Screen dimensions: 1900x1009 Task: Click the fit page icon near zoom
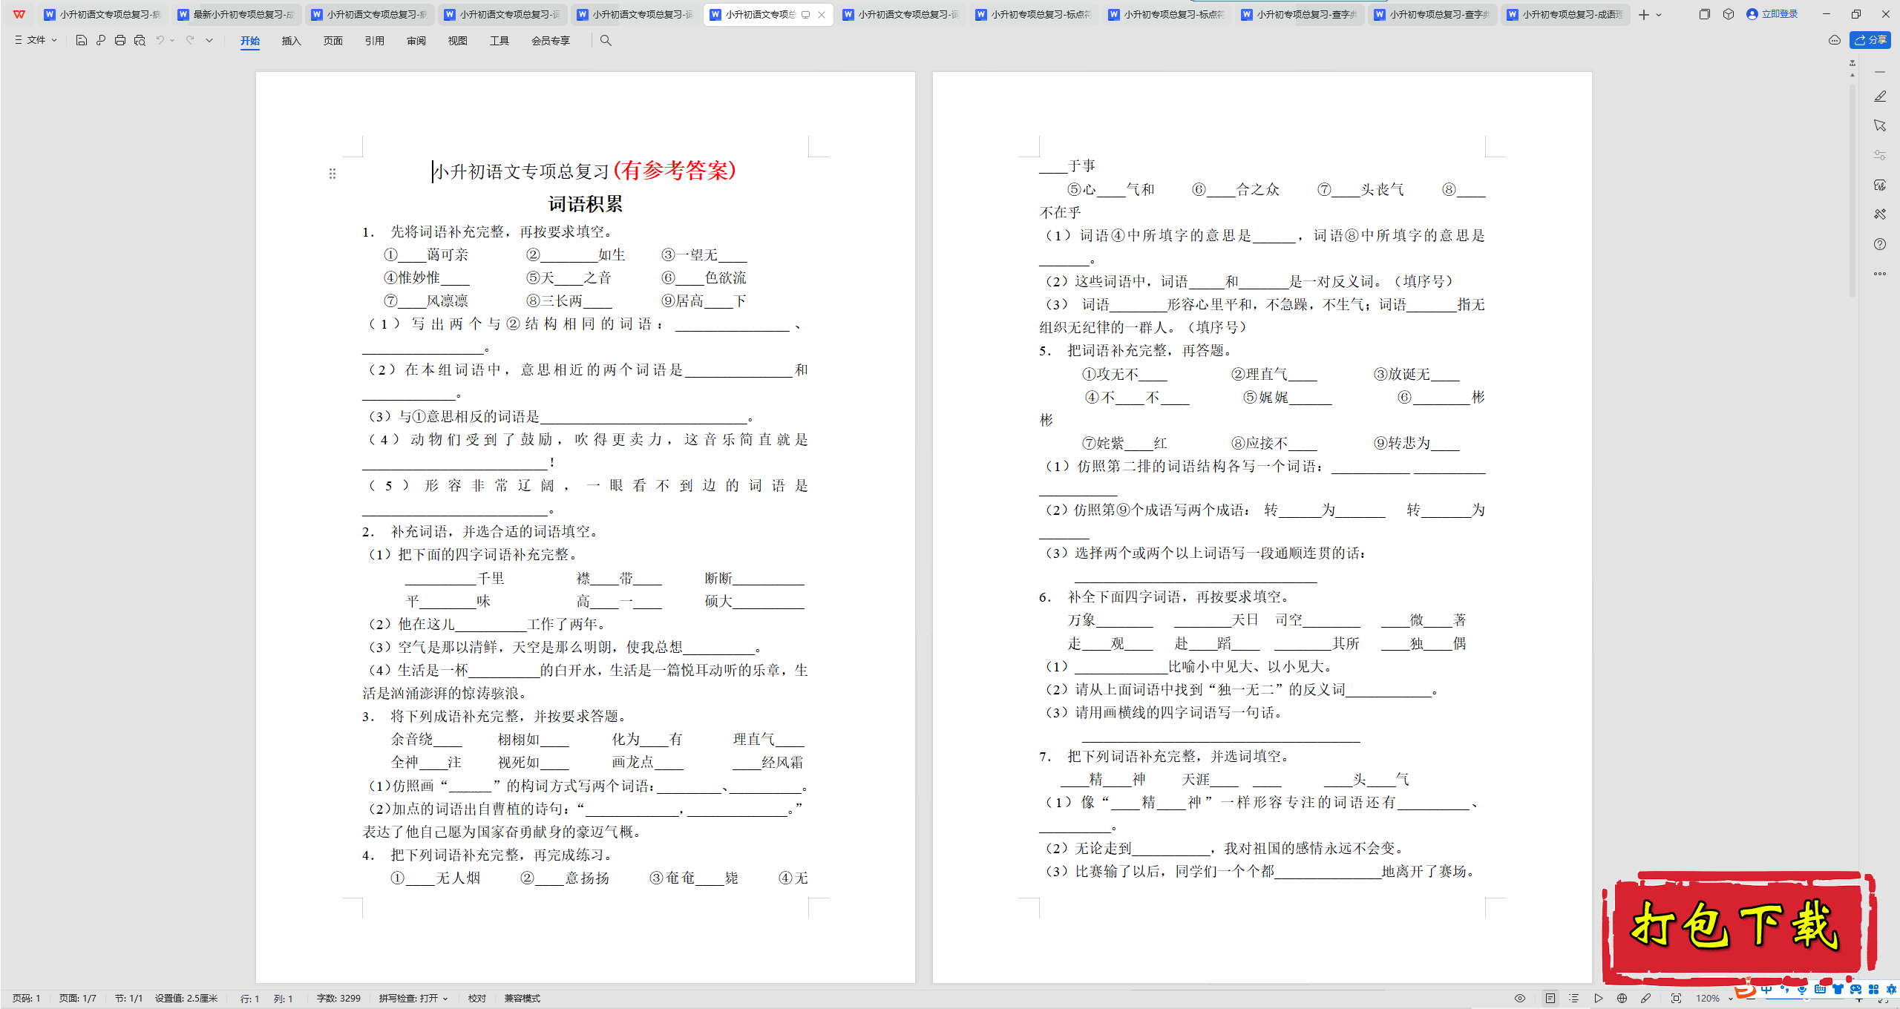(1676, 999)
